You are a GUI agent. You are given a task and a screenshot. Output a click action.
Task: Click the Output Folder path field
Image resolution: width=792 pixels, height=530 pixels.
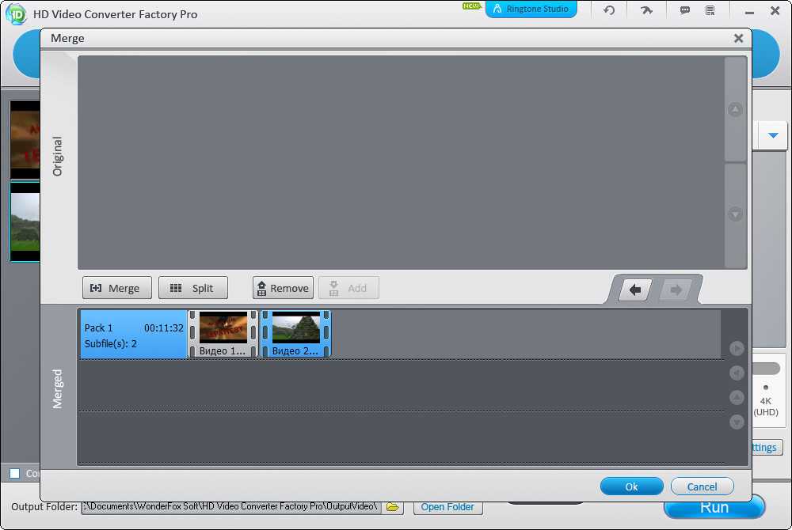point(230,507)
